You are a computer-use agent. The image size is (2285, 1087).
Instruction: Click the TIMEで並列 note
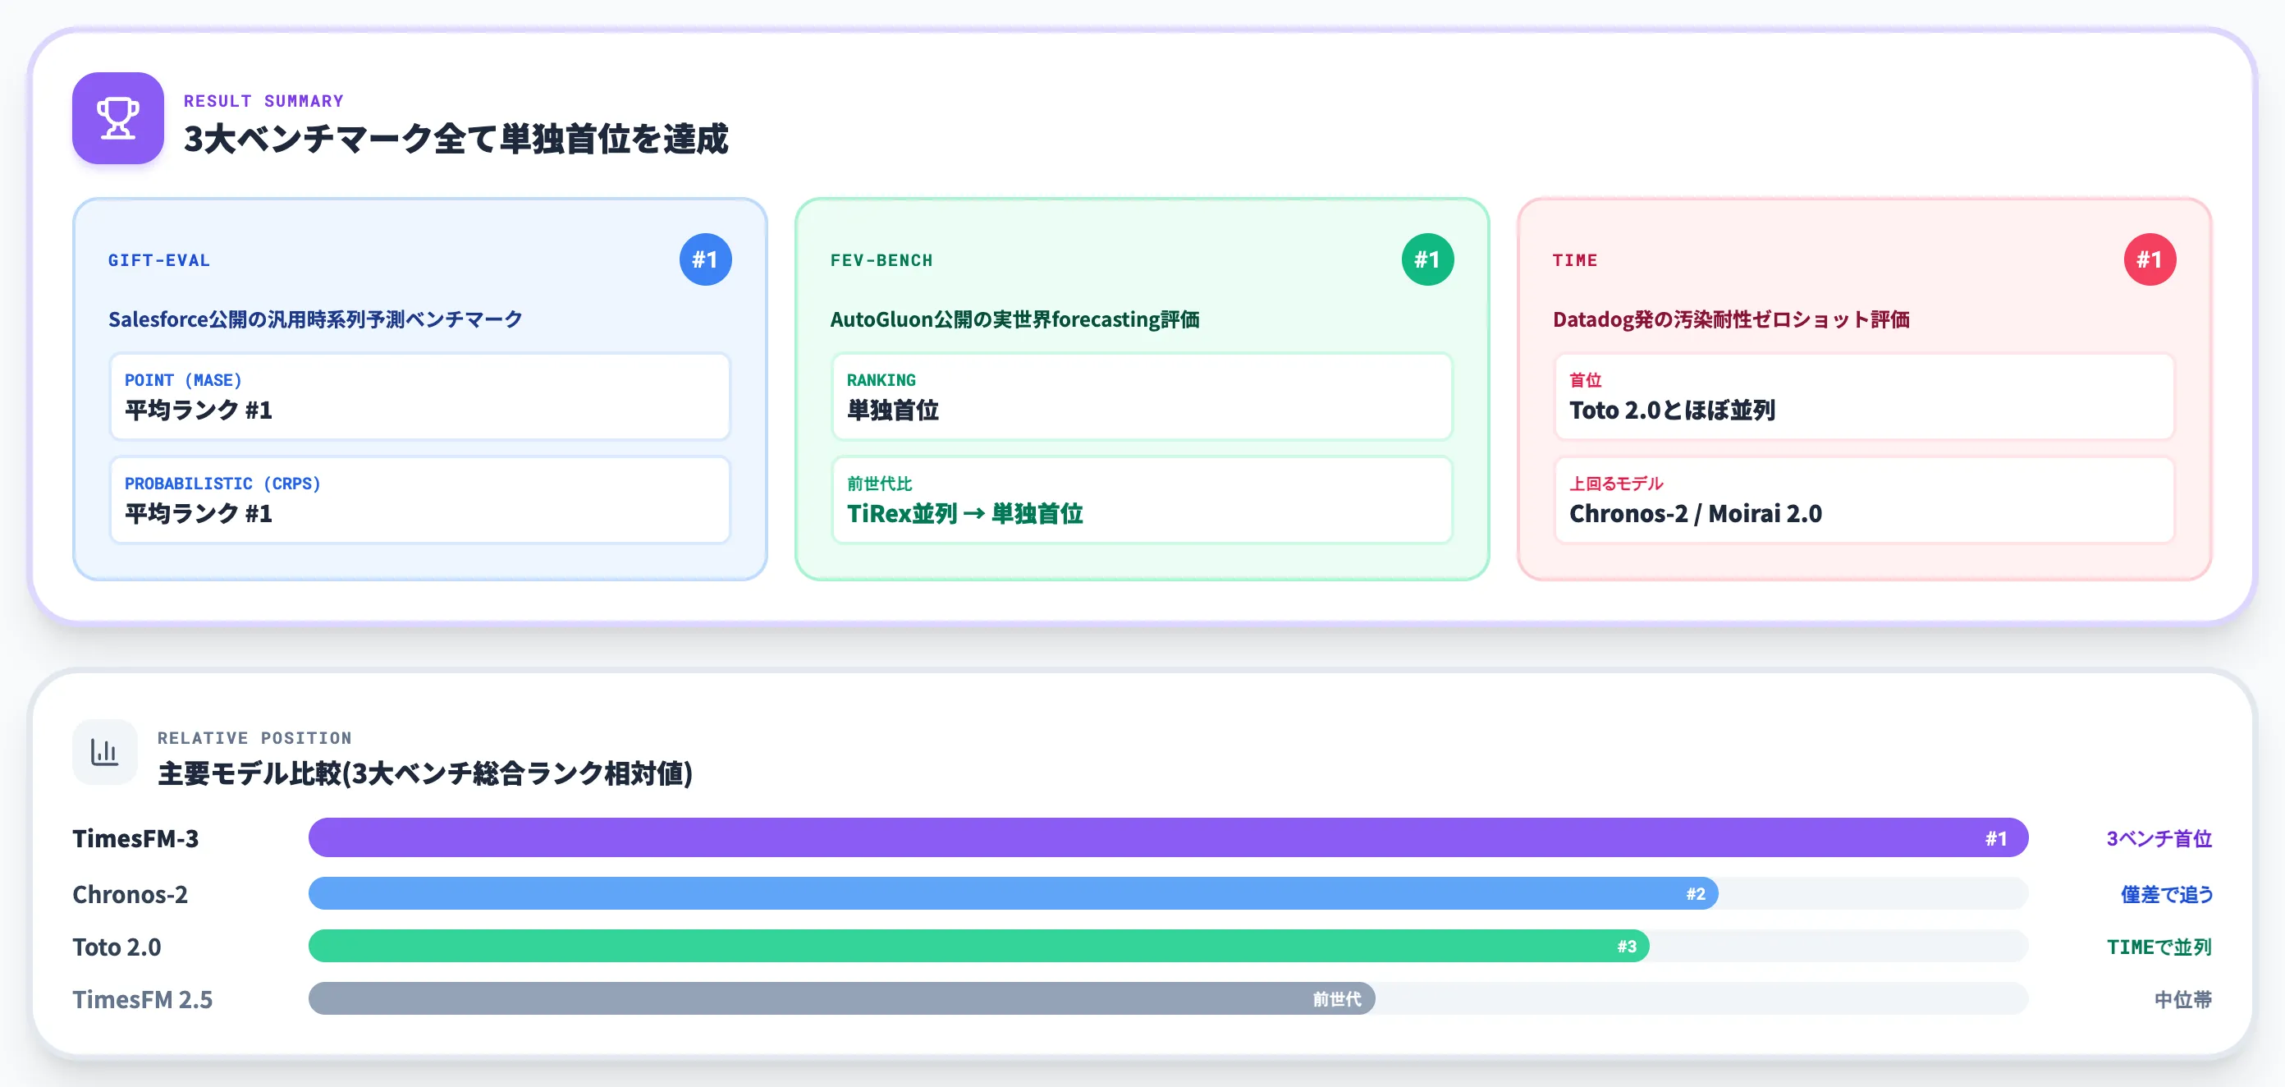(x=2159, y=947)
